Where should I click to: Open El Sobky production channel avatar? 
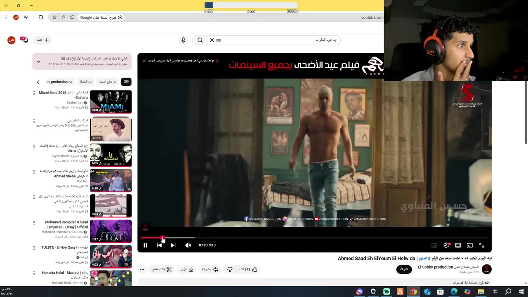coord(487,269)
